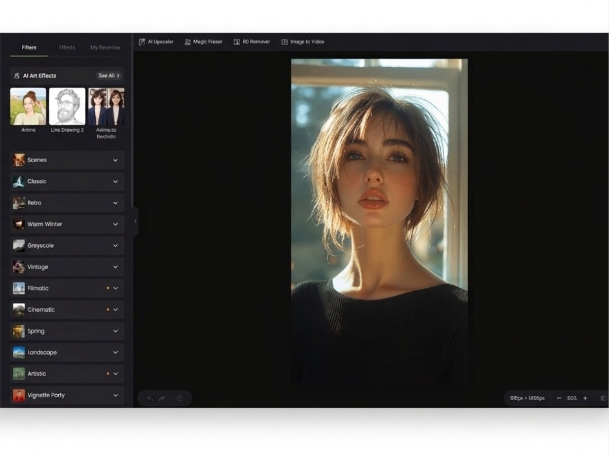Image resolution: width=609 pixels, height=456 pixels.
Task: Expand the Vintage filter category
Action: 67,267
